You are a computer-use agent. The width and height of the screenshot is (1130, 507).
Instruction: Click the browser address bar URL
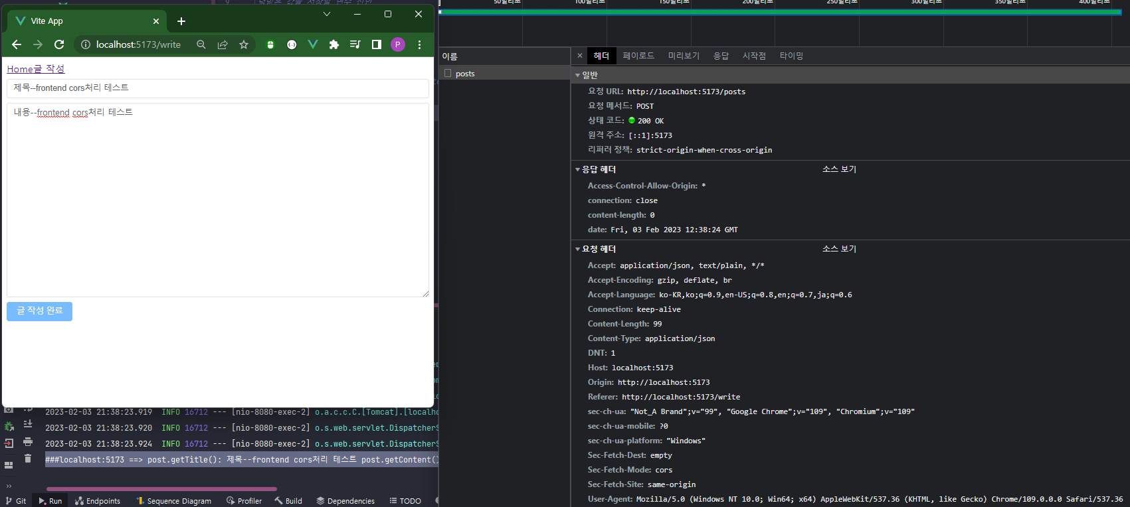click(138, 44)
